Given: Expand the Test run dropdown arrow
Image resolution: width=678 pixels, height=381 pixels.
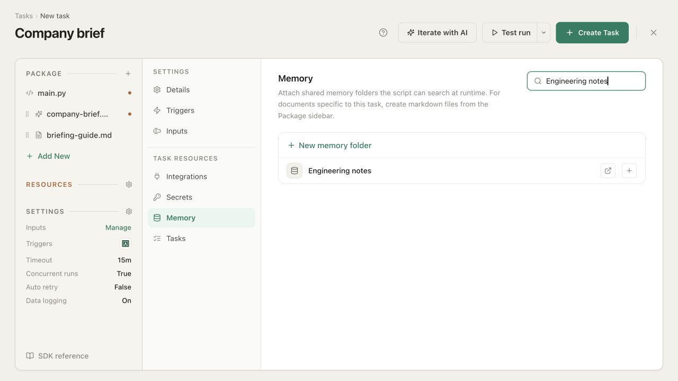Looking at the screenshot, I should [x=543, y=33].
